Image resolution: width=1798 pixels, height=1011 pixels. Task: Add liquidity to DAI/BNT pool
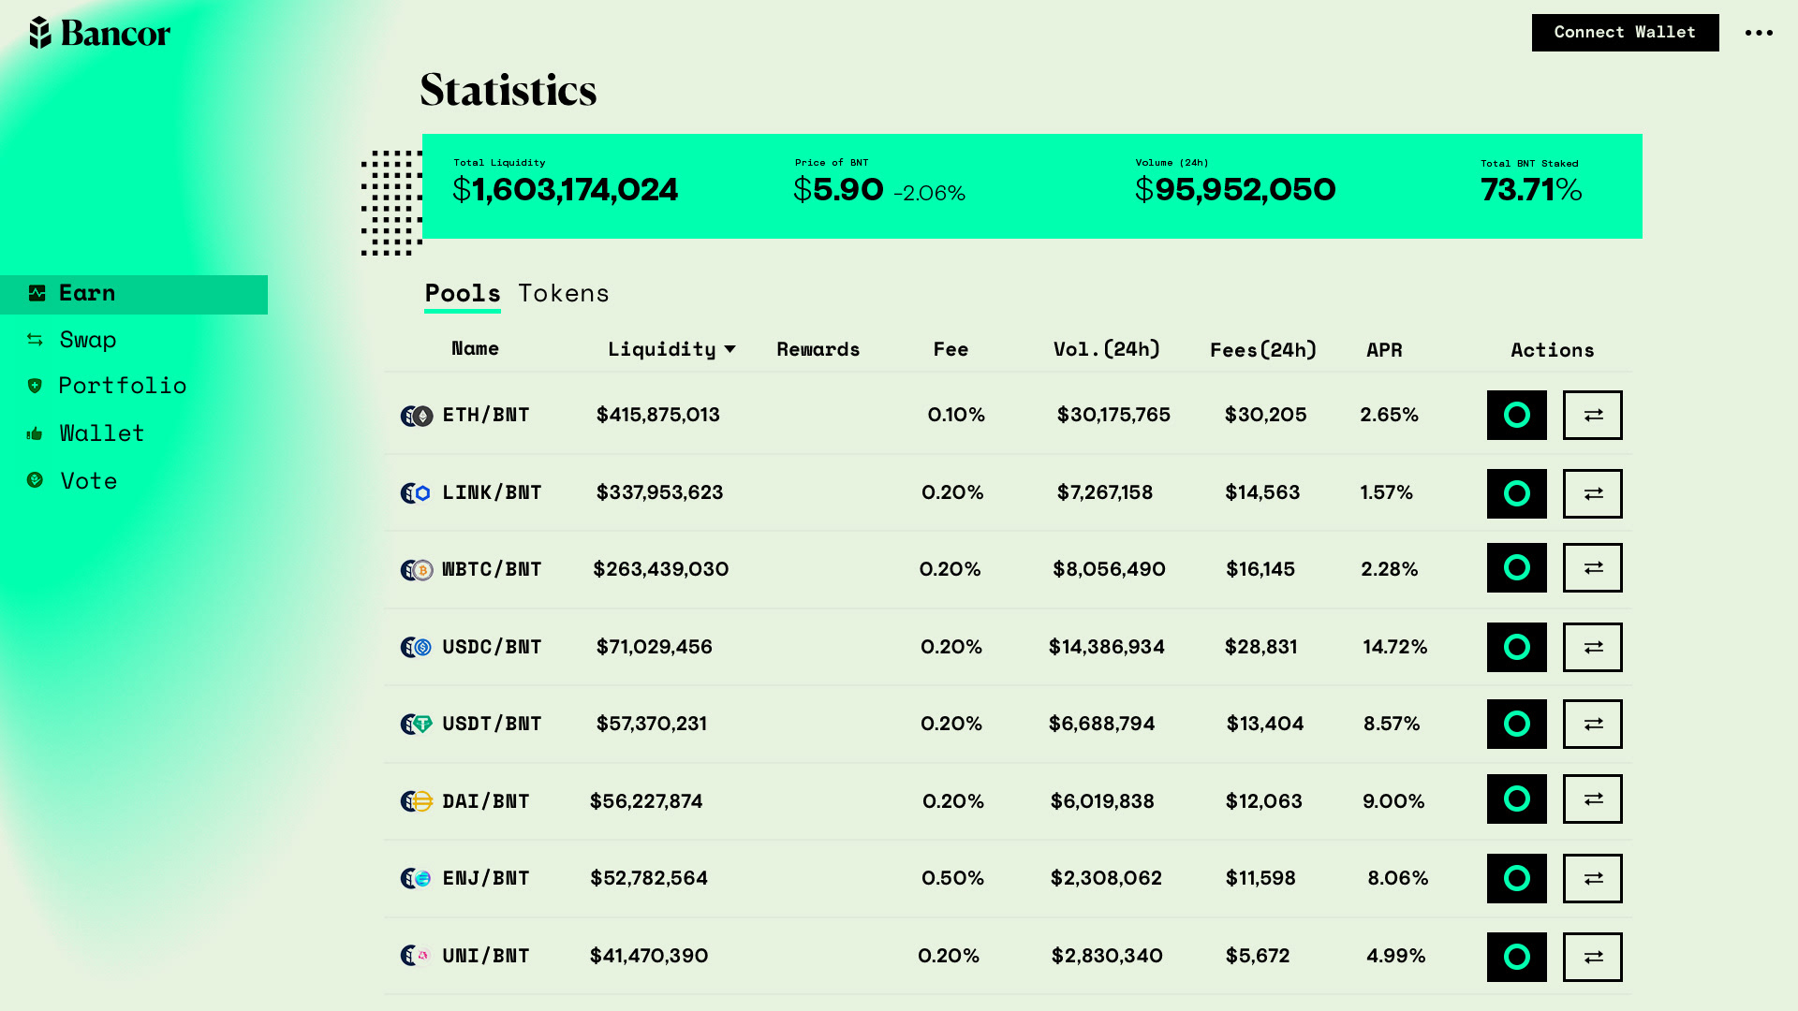1517,799
